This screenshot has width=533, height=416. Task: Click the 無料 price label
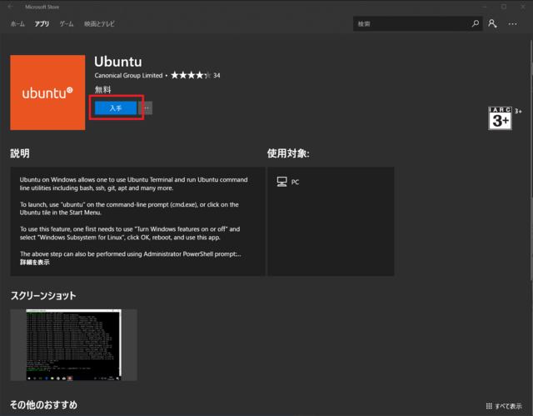click(102, 90)
